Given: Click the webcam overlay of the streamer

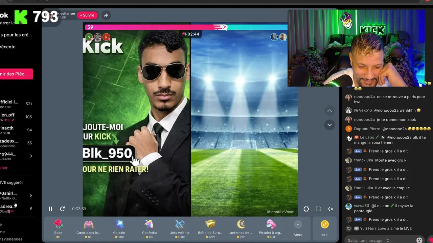Looking at the screenshot, I should coord(356,48).
